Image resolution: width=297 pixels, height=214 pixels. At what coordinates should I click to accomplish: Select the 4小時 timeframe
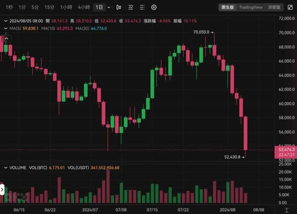tap(84, 7)
